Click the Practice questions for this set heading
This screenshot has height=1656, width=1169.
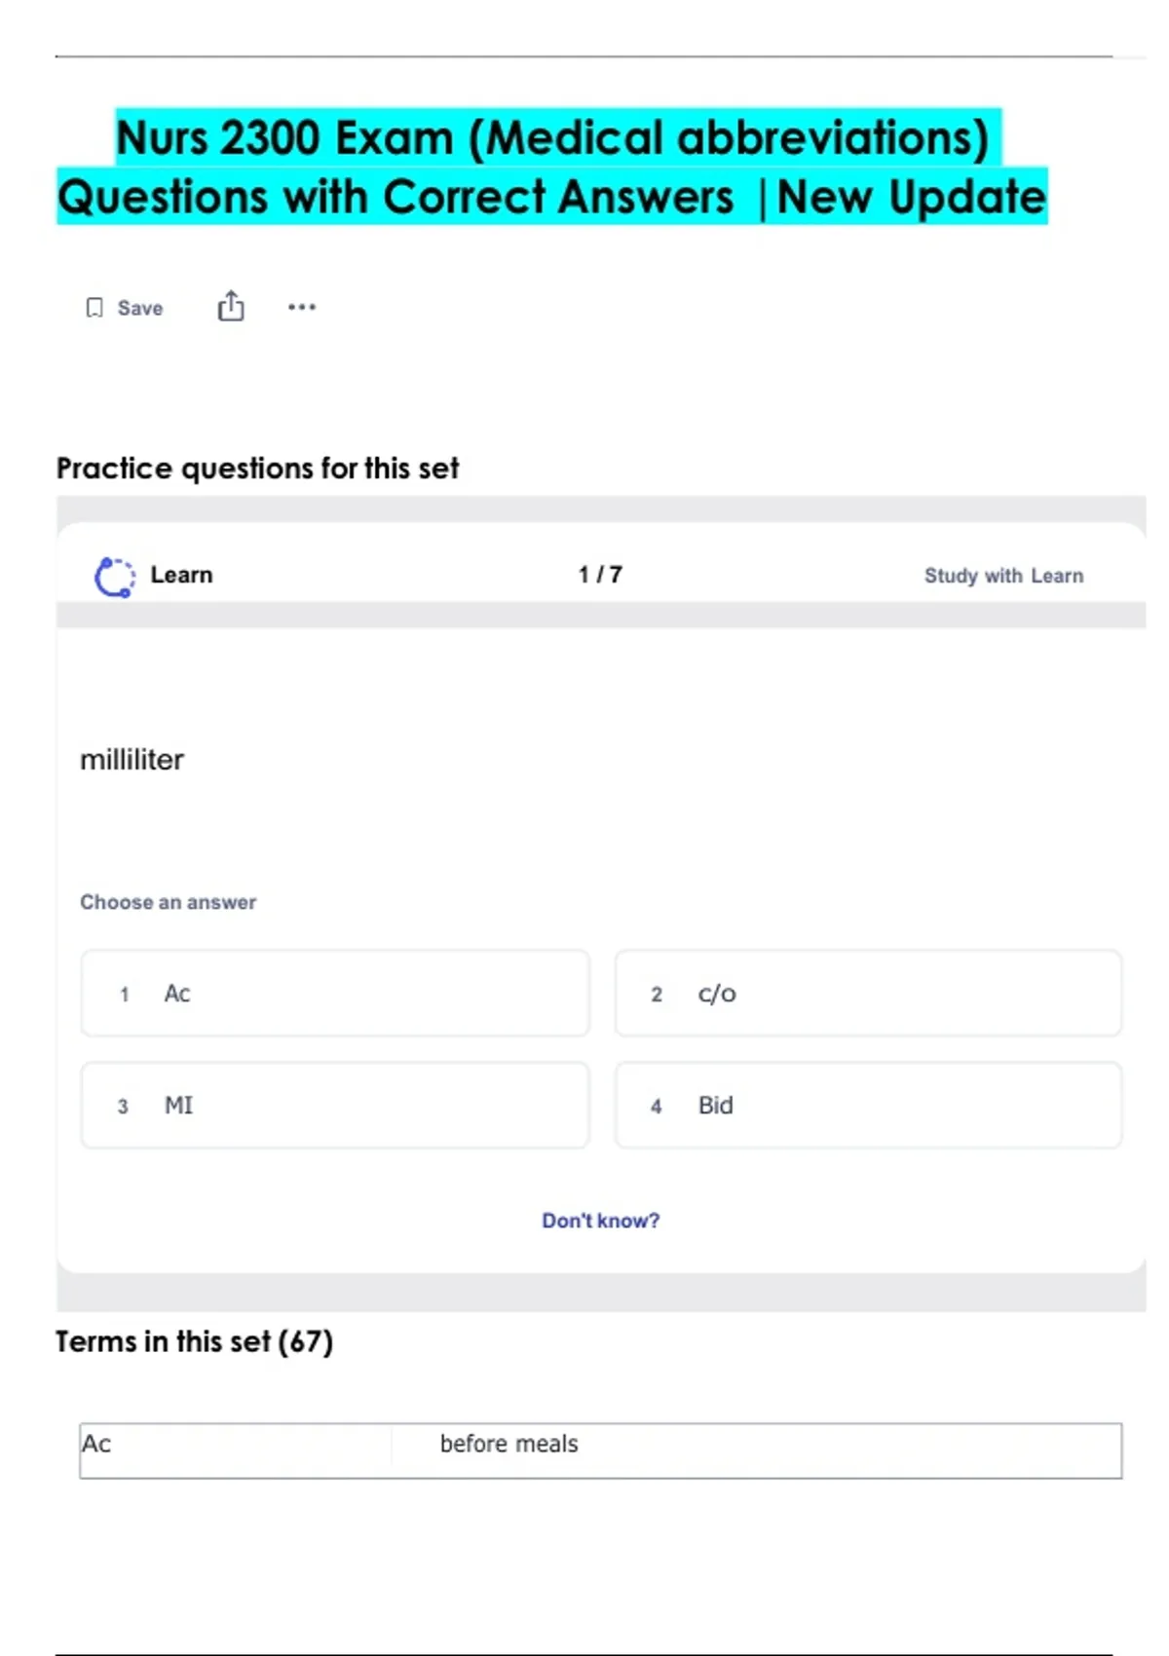(x=257, y=469)
